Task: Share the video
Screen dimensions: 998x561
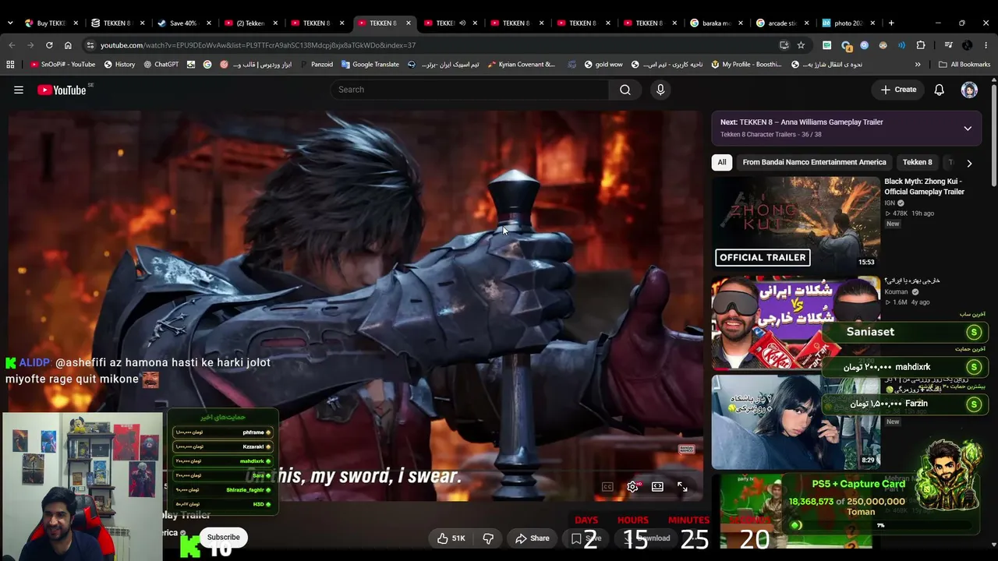Action: [533, 538]
